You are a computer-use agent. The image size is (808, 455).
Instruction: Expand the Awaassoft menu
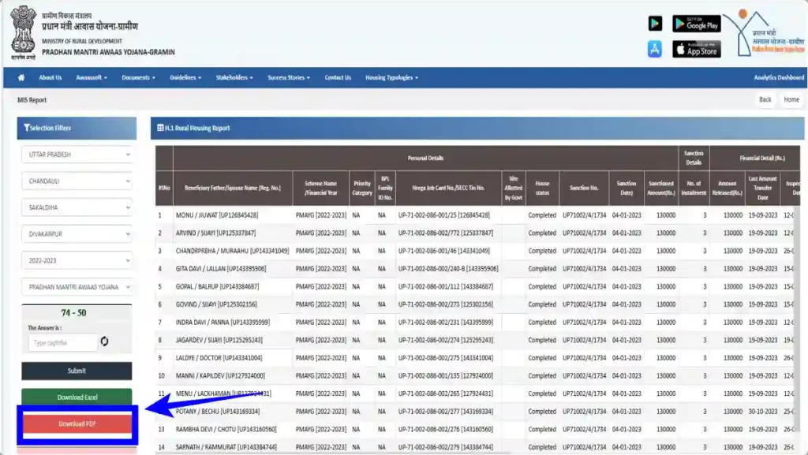click(x=92, y=78)
